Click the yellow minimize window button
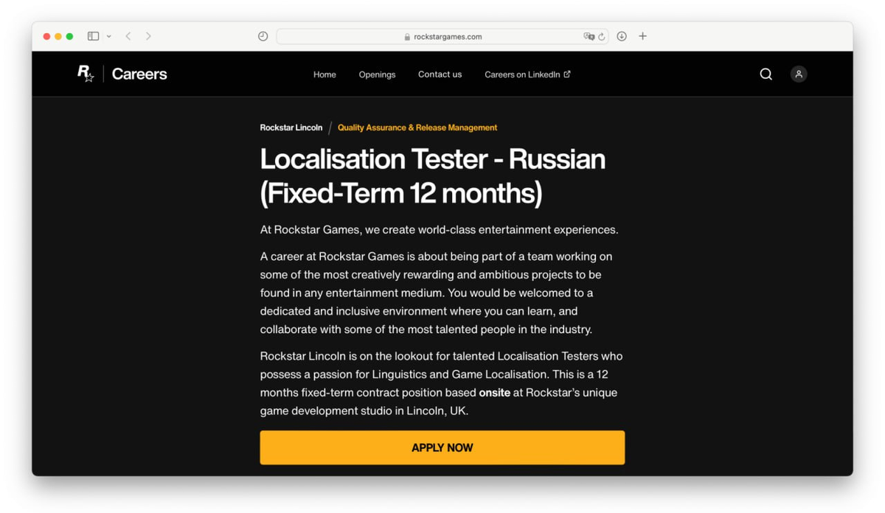The height and width of the screenshot is (513, 885). tap(58, 36)
